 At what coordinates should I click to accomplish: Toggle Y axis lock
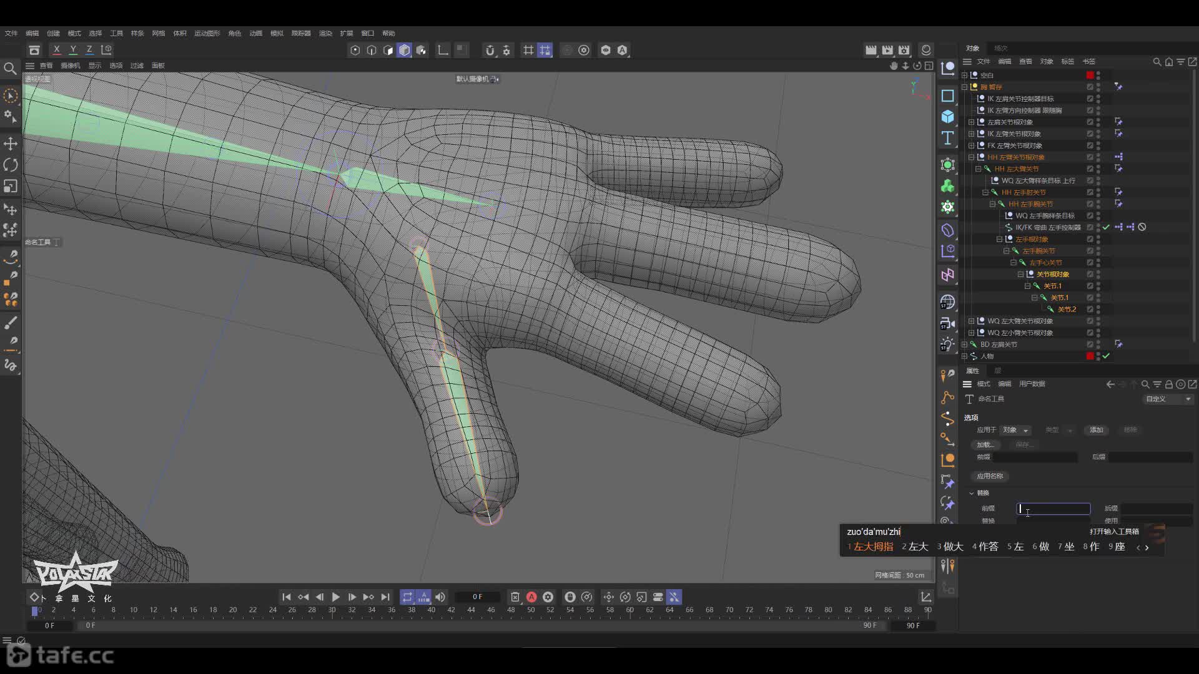(73, 49)
